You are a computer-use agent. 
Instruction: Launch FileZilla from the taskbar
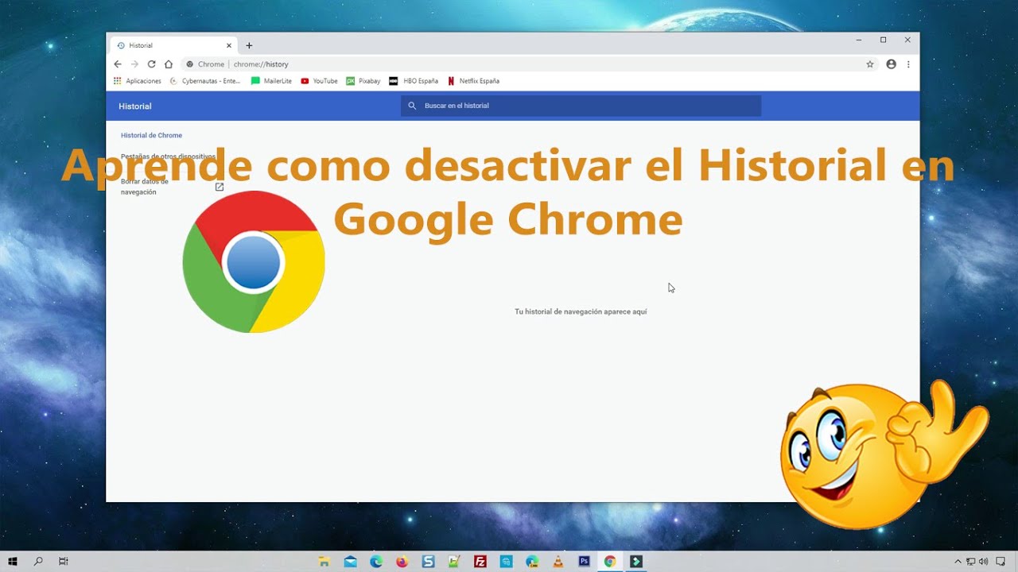(x=480, y=562)
